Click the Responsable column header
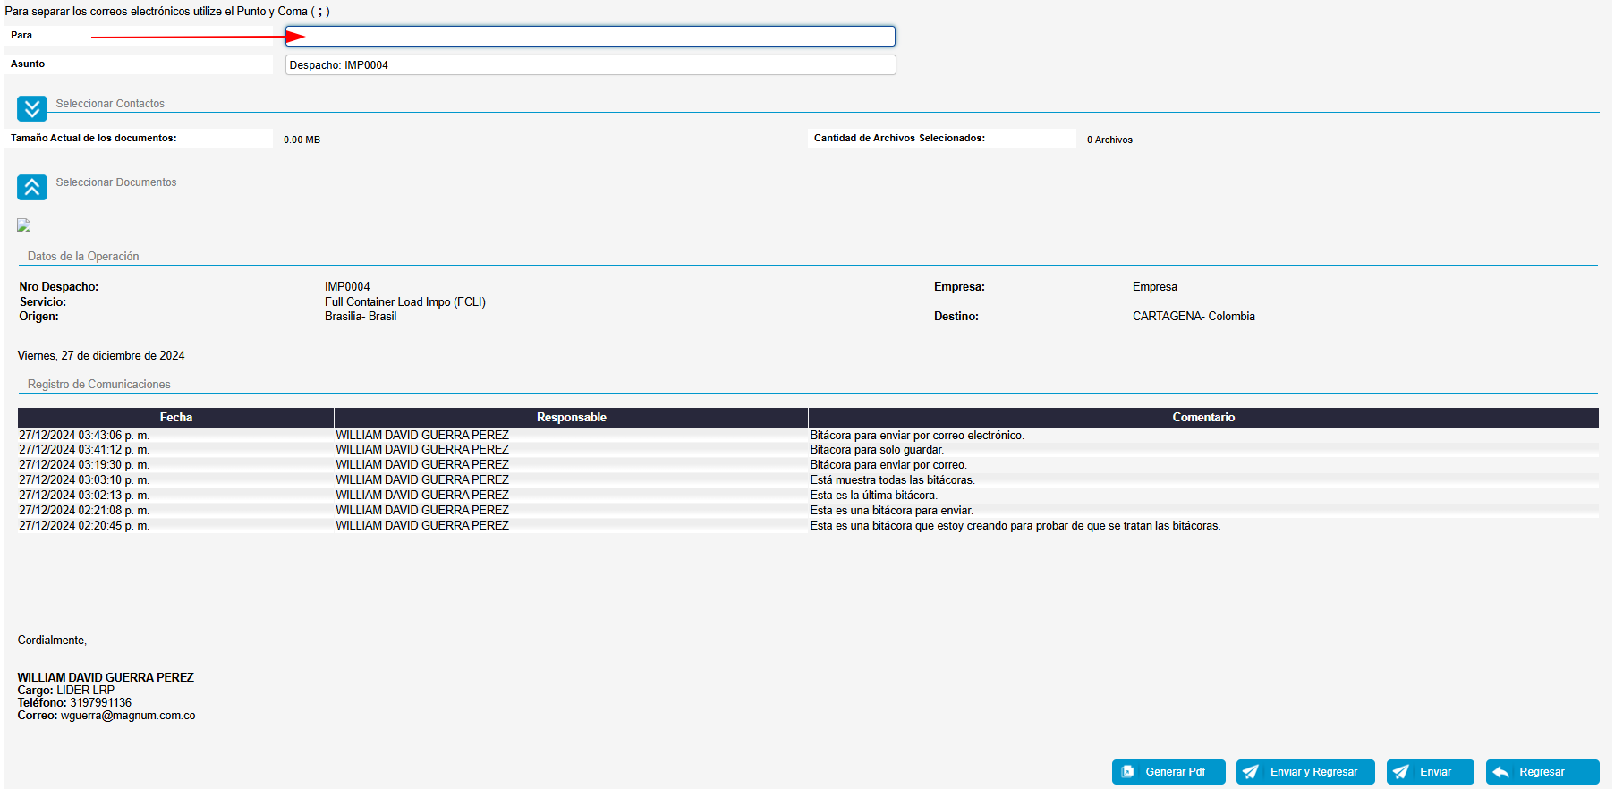Image resolution: width=1623 pixels, height=789 pixels. (x=571, y=418)
